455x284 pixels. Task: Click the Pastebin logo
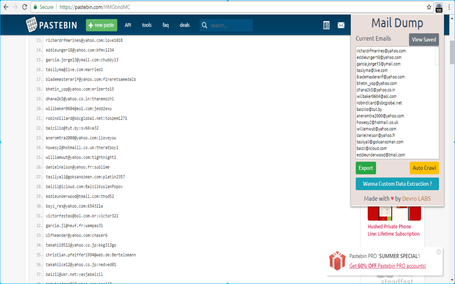[x=52, y=25]
